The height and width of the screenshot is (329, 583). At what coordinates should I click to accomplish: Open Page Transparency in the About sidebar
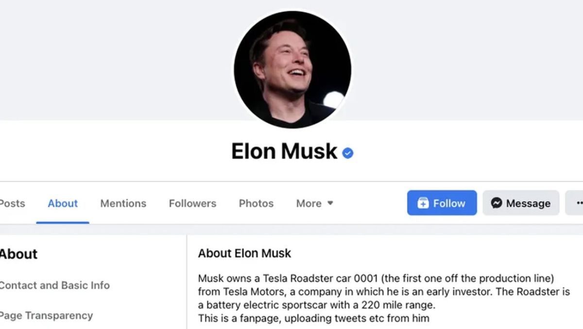point(46,315)
